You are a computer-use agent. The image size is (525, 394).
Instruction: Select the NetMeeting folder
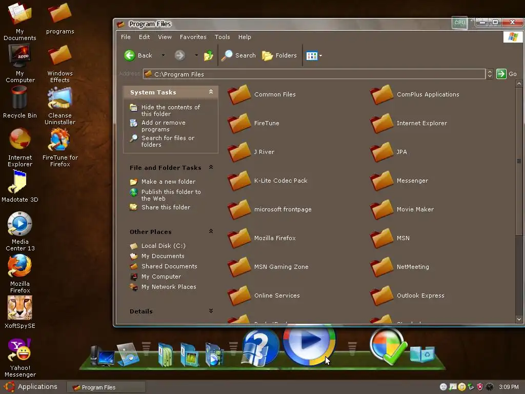[x=399, y=267]
